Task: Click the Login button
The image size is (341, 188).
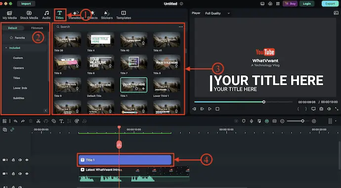Action: click(x=306, y=3)
